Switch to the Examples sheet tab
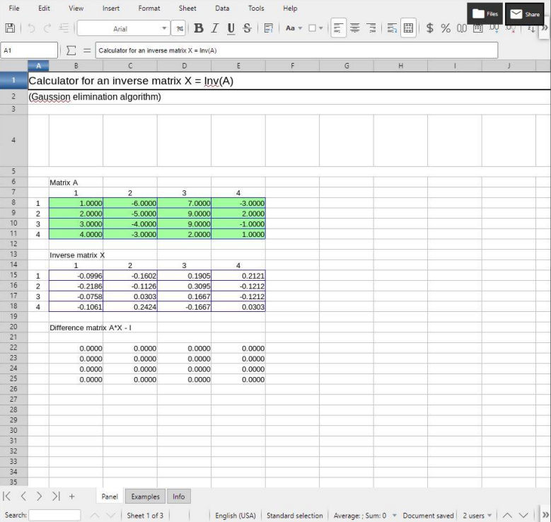 click(x=145, y=497)
